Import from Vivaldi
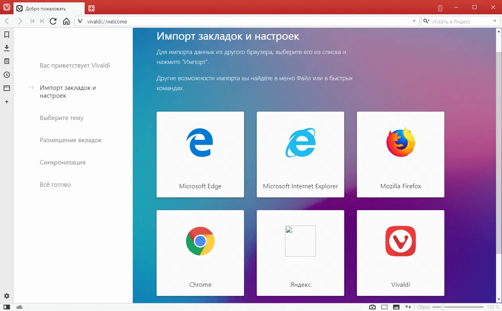The height and width of the screenshot is (311, 502). pyautogui.click(x=401, y=253)
